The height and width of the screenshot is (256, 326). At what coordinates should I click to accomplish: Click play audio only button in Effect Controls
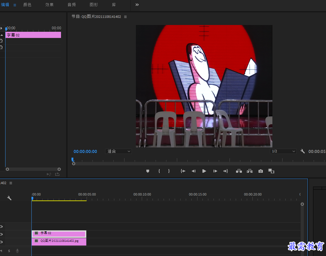pyautogui.click(x=49, y=174)
